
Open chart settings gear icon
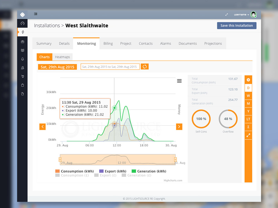click(x=248, y=80)
